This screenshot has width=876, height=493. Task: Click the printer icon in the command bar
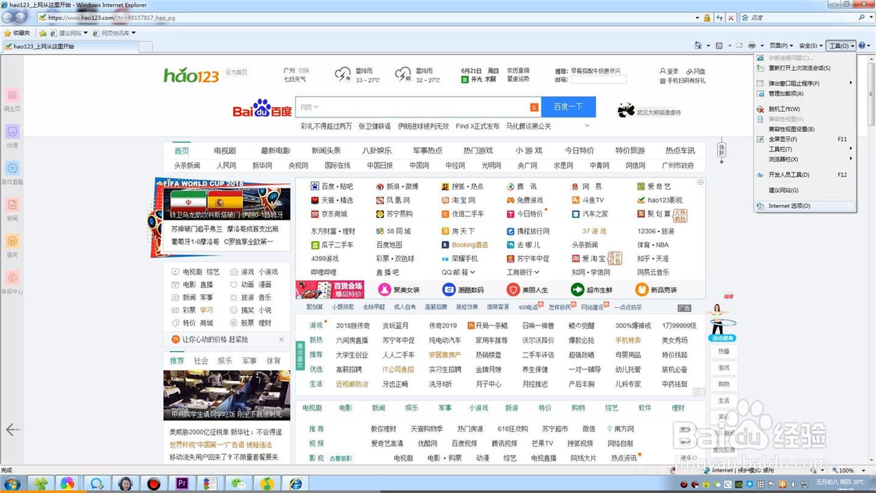click(752, 46)
